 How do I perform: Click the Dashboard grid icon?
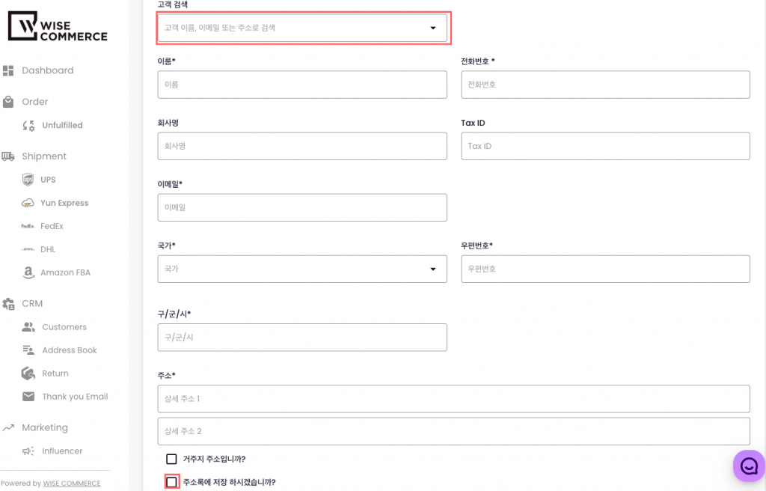[x=8, y=70]
